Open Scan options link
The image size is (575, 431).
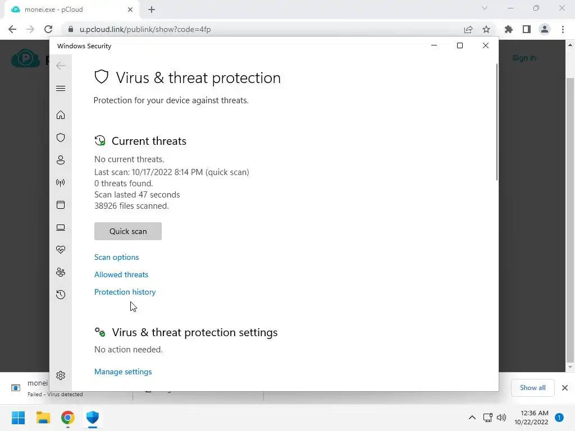pos(117,257)
